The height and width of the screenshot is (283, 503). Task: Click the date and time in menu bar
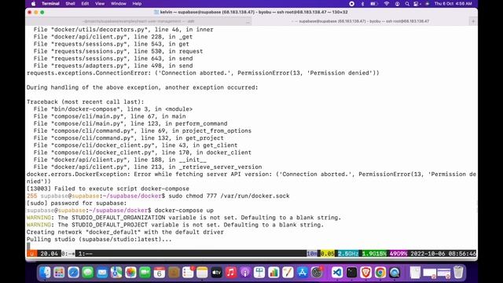[453, 4]
